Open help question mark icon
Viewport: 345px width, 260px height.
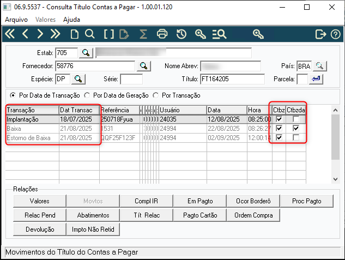(x=335, y=34)
